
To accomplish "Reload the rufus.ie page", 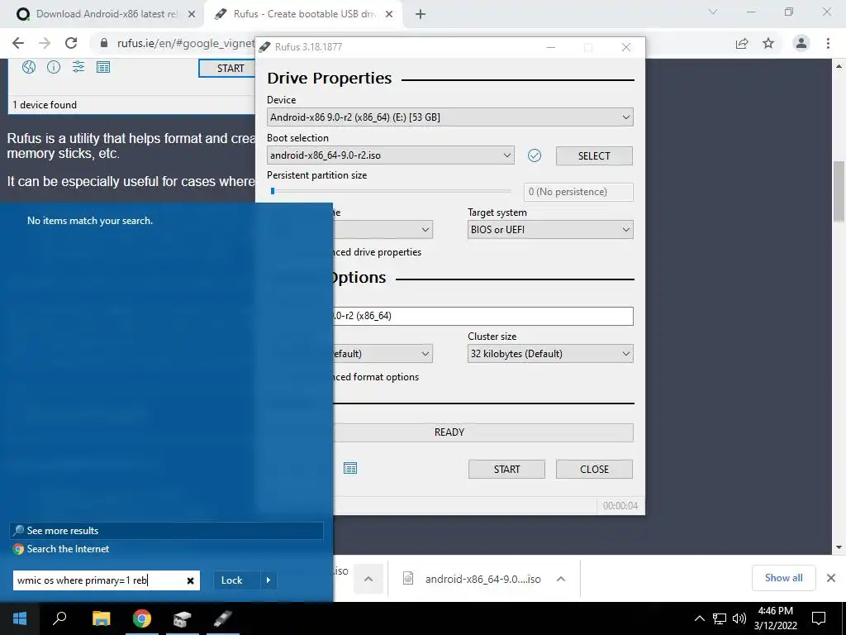I will tap(71, 43).
